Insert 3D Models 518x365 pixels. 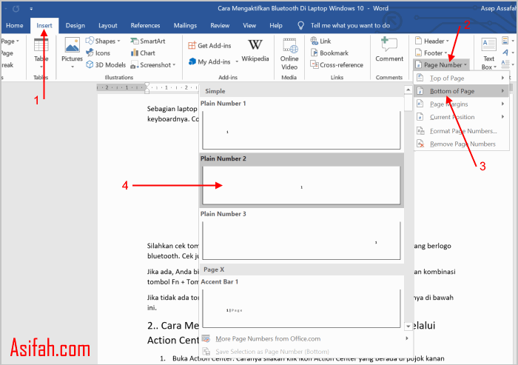point(106,65)
